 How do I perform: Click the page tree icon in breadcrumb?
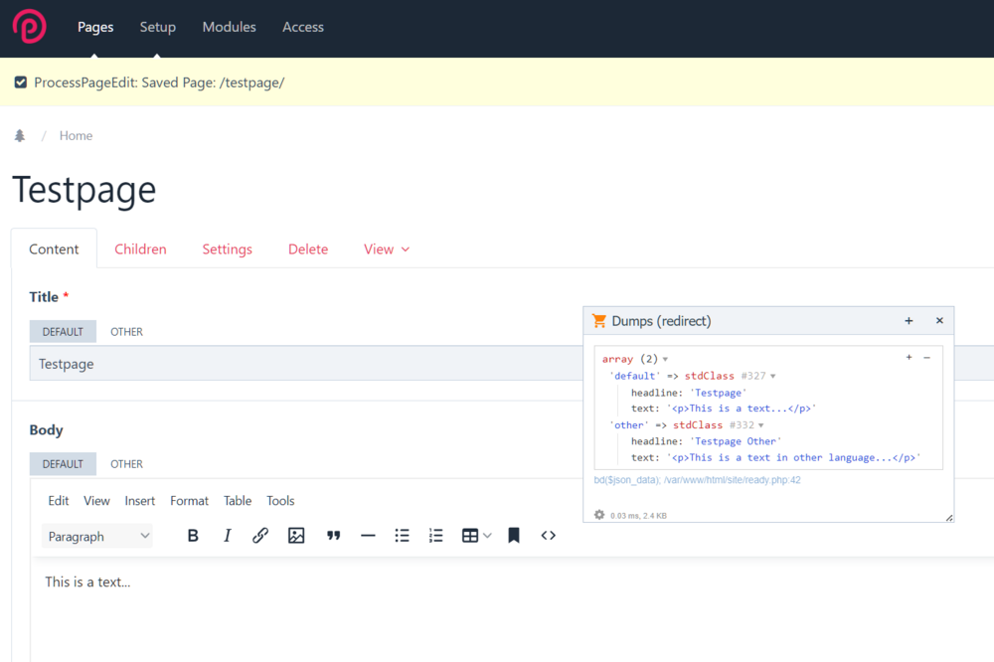(x=19, y=136)
